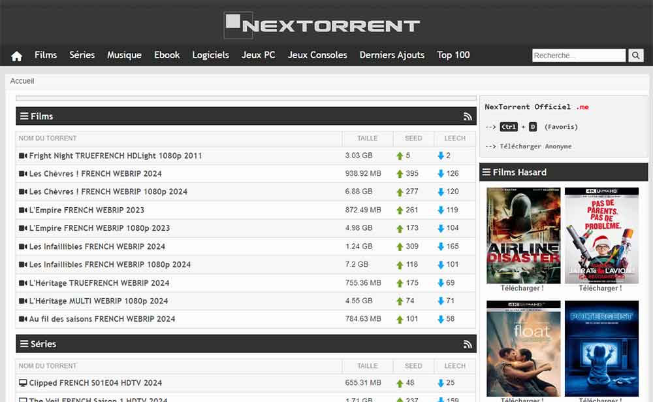Click the Float movie poster thumbnail
This screenshot has width=653, height=402.
(522, 347)
